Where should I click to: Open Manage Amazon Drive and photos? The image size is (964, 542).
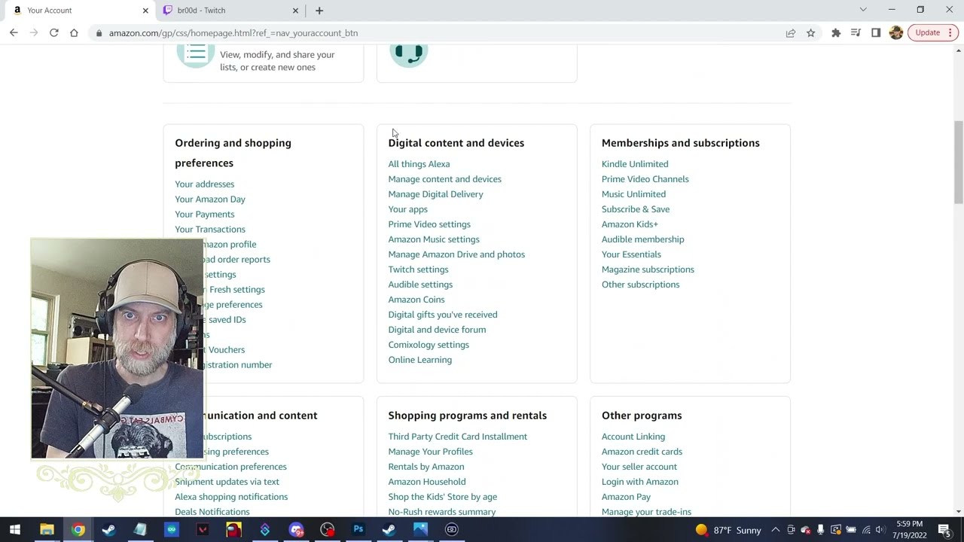click(x=456, y=254)
